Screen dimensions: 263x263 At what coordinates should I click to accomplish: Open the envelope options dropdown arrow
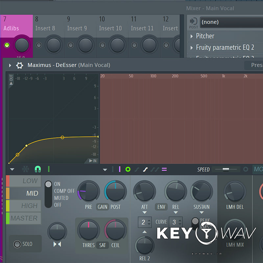[x=12, y=169]
